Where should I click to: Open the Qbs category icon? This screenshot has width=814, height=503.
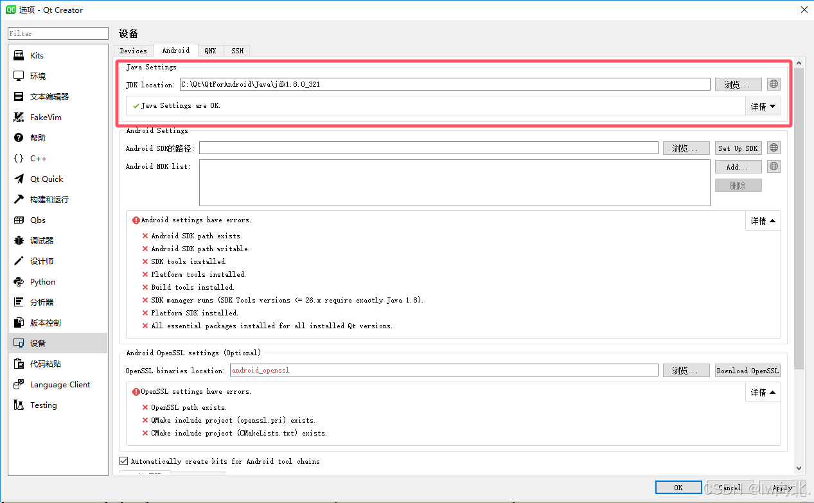click(x=19, y=220)
